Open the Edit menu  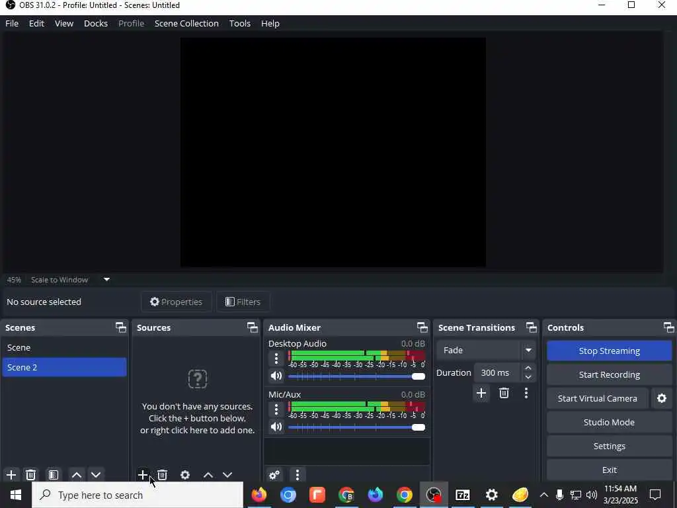37,23
